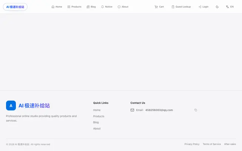Open the shopping cart icon

[156, 7]
